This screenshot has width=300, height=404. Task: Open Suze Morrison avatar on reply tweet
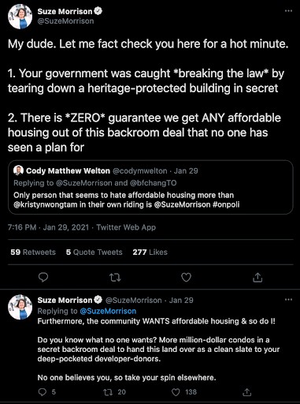click(x=20, y=307)
